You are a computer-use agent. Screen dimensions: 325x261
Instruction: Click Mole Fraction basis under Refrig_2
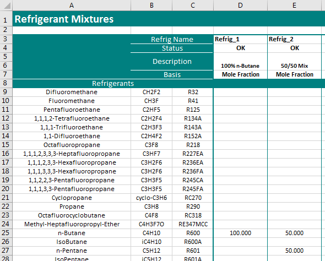[294, 74]
